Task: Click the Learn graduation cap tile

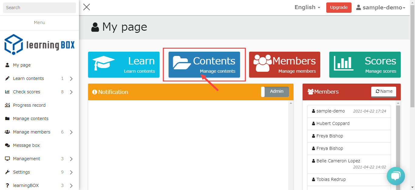Action: click(124, 64)
